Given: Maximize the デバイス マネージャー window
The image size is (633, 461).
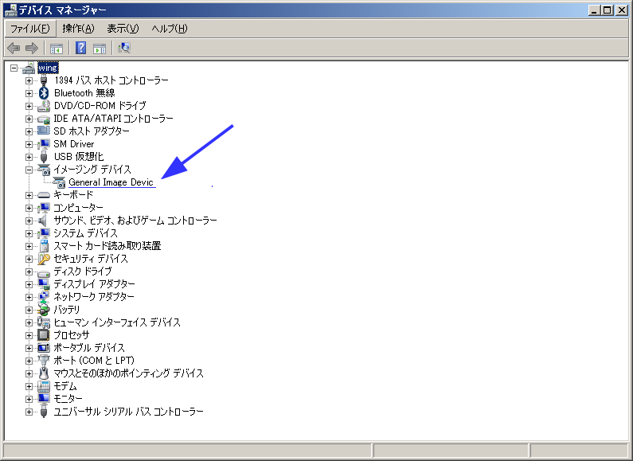Looking at the screenshot, I should (x=607, y=10).
